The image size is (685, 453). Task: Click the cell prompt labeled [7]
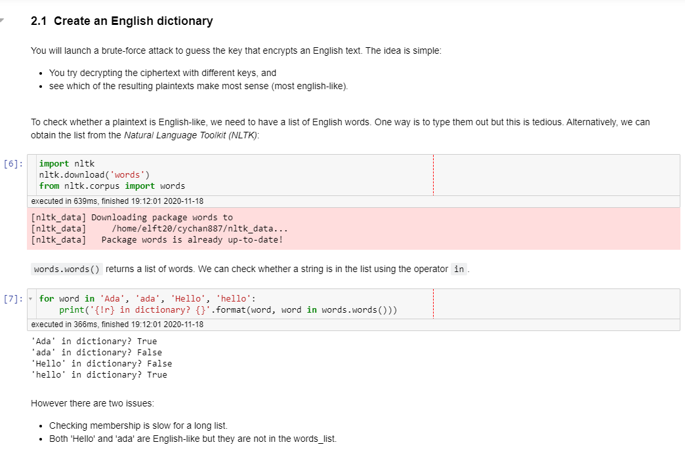point(12,298)
